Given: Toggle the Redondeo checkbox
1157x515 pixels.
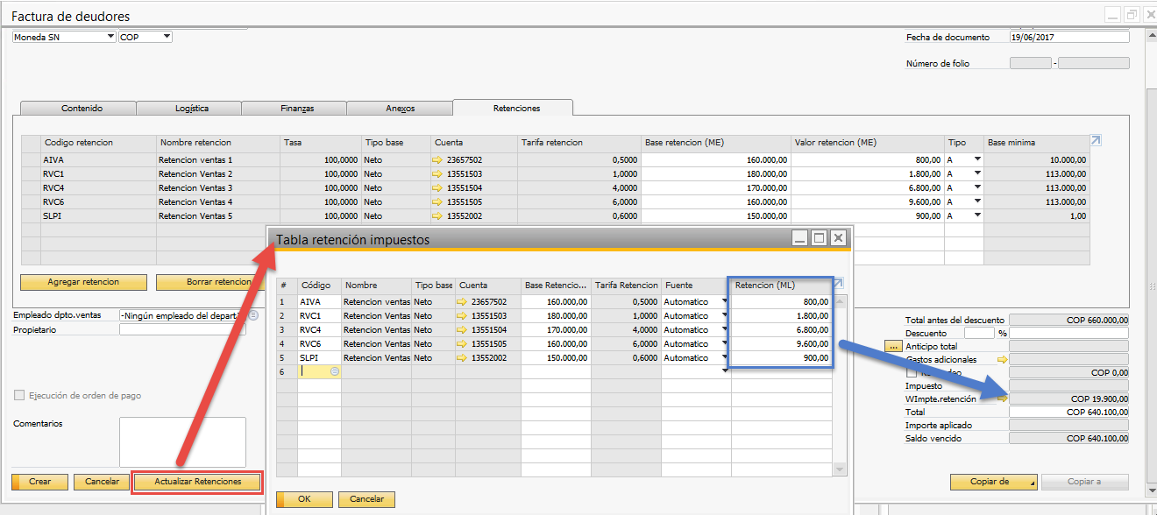Looking at the screenshot, I should [x=912, y=372].
